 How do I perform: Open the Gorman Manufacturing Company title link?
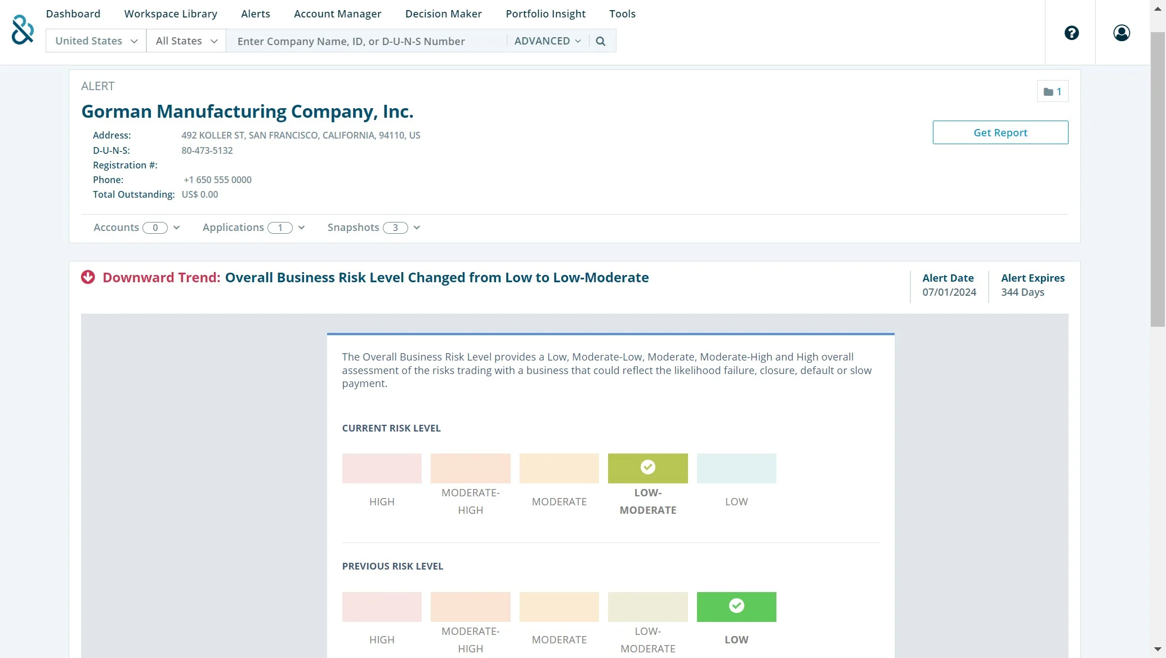point(247,112)
